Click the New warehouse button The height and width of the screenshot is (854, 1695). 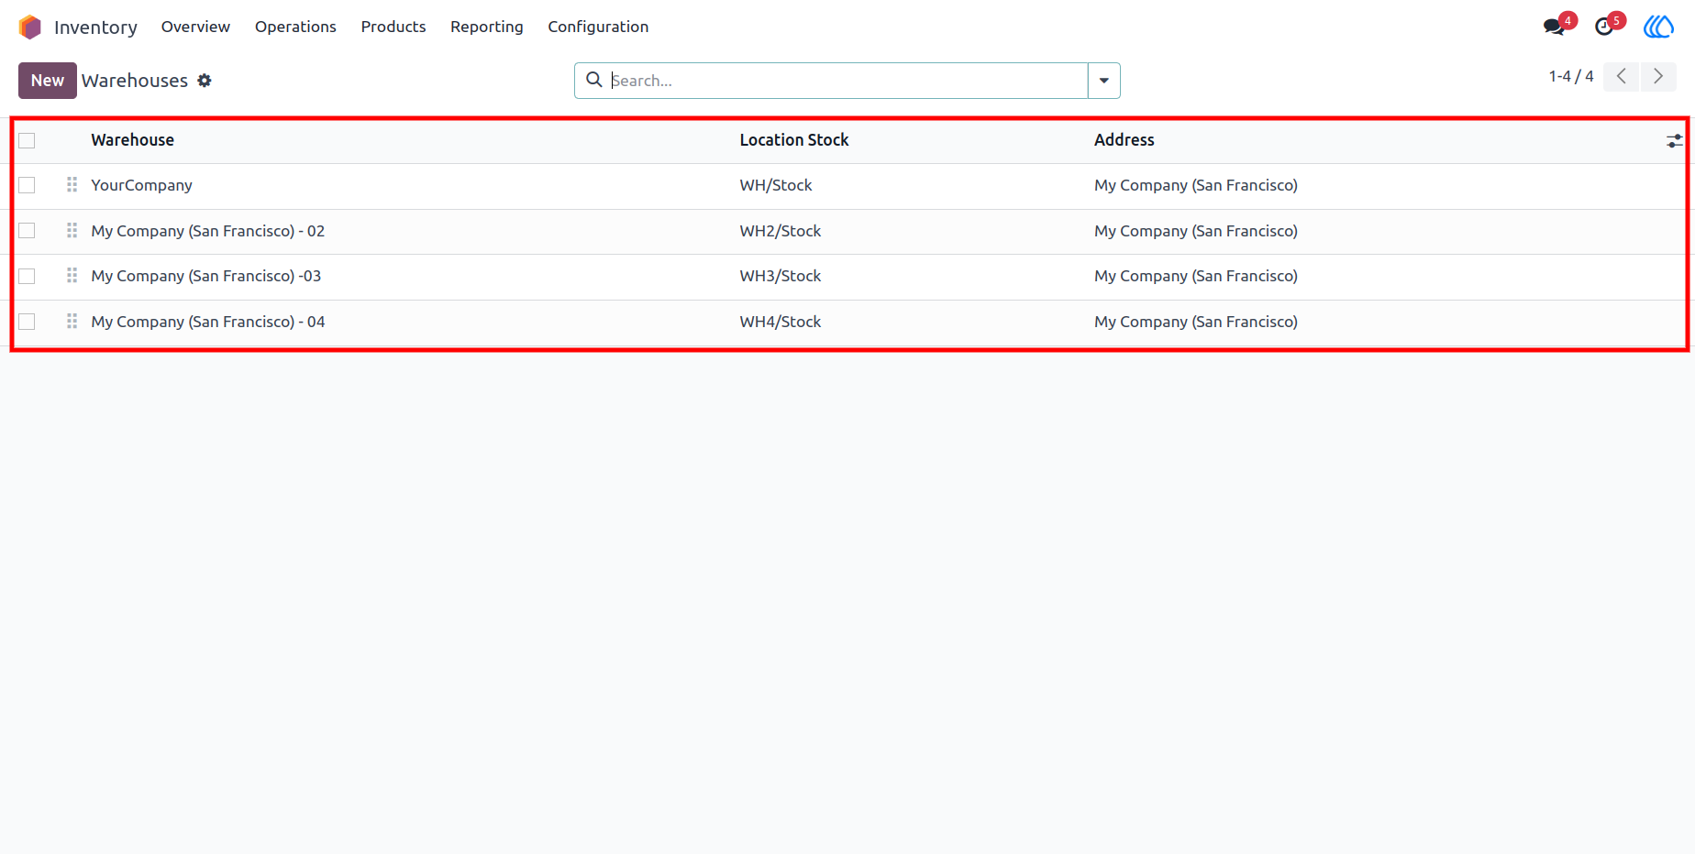[x=48, y=81]
